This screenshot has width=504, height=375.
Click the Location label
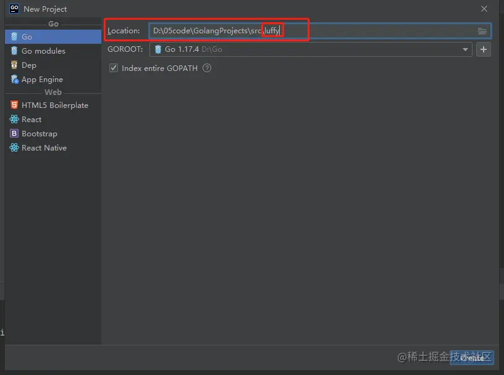124,31
